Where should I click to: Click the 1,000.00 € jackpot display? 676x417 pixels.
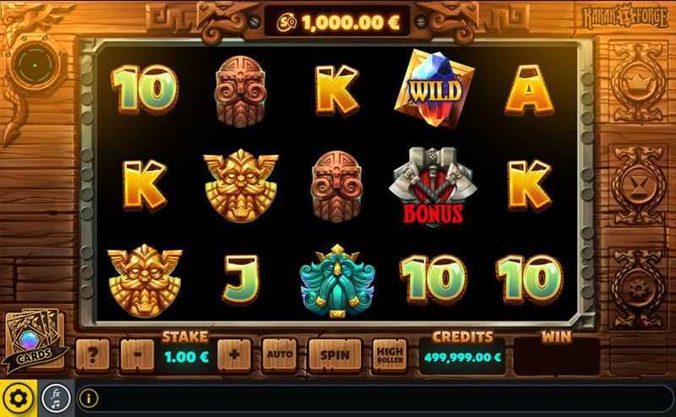[337, 23]
